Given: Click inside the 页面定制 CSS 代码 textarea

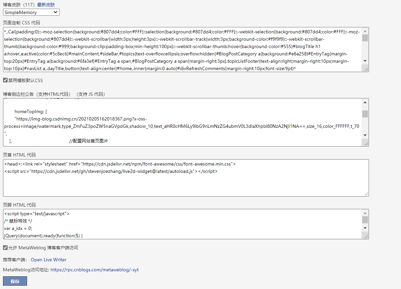Looking at the screenshot, I should tap(183, 49).
